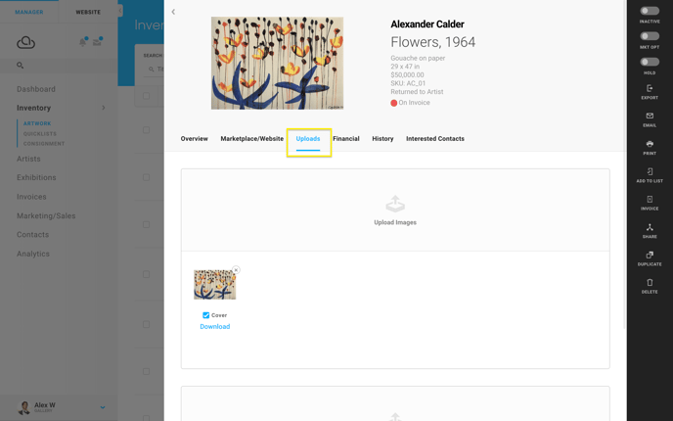Expand the Inventory menu chevron

click(104, 108)
